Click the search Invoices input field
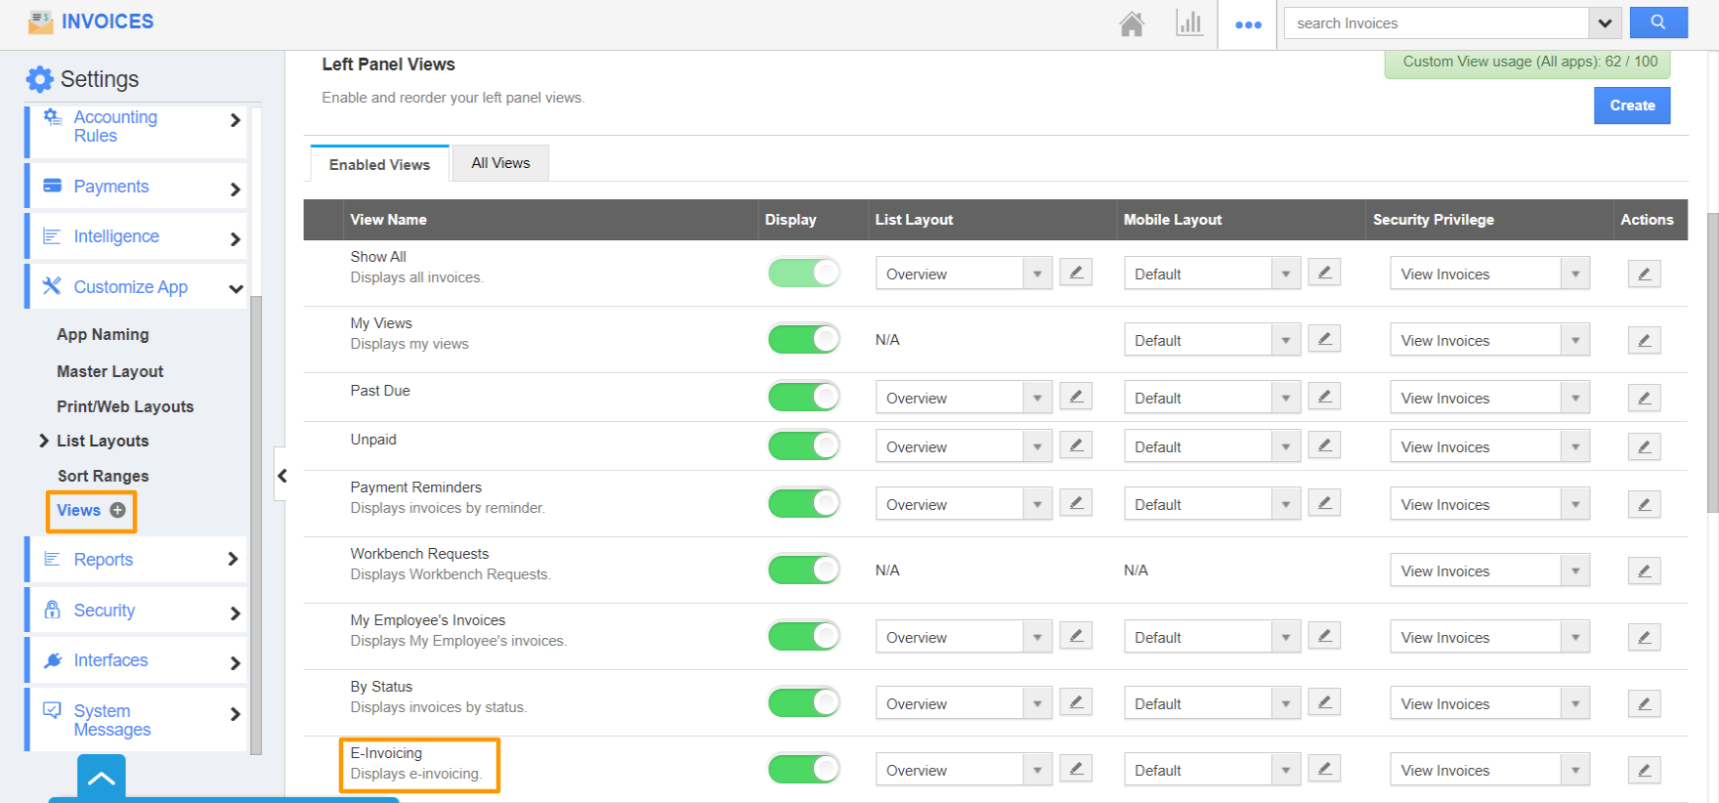 click(1437, 23)
